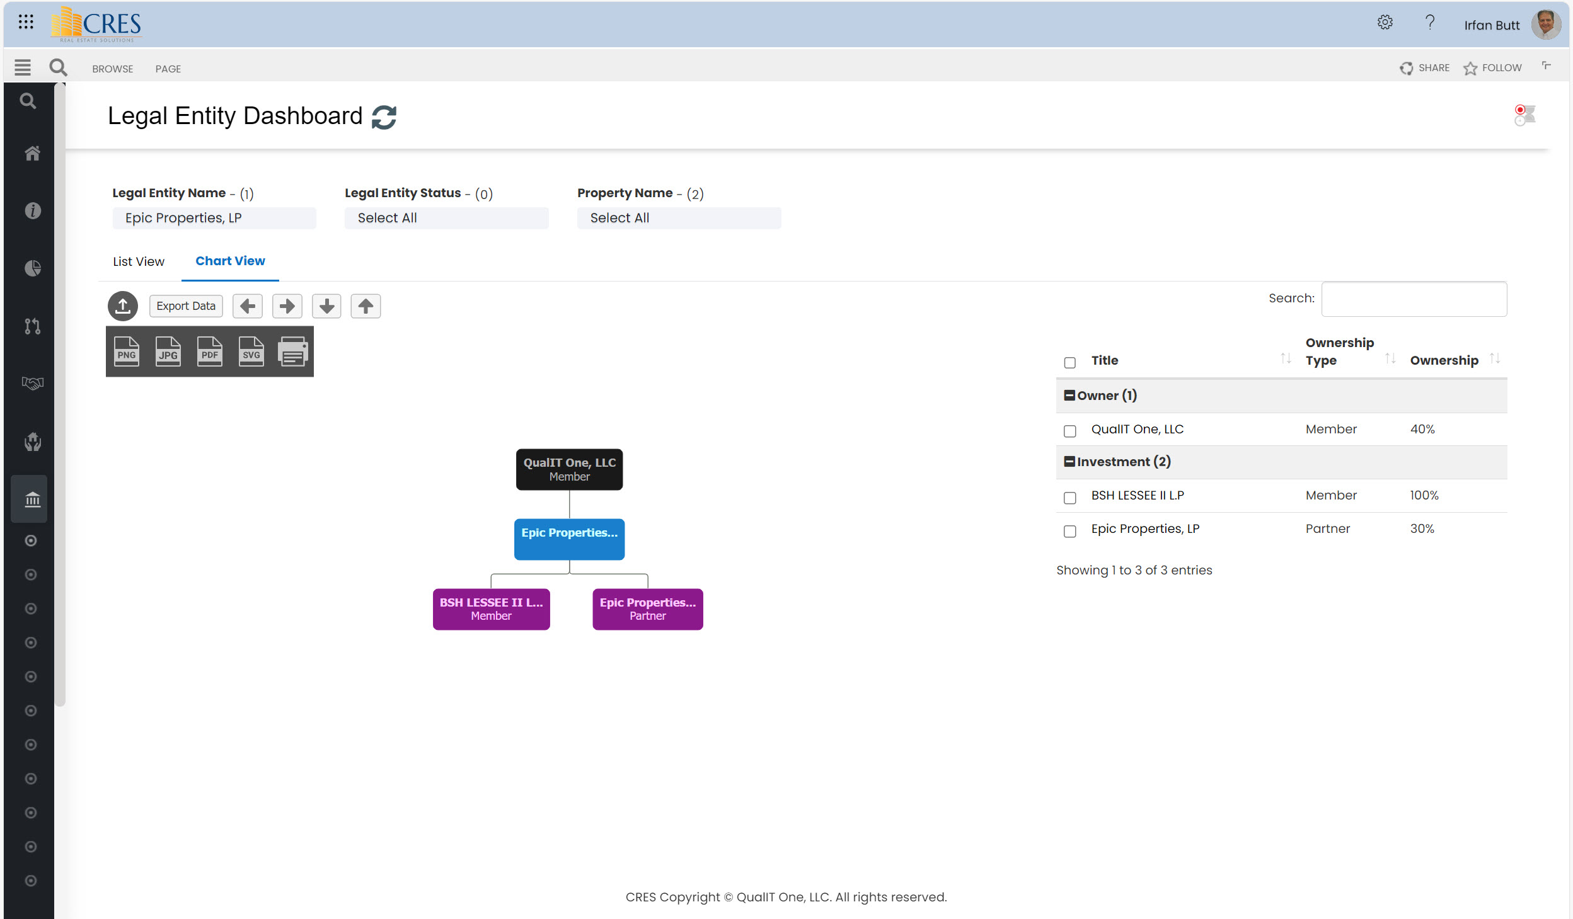Navigate forward using the right arrow icon

coord(287,305)
